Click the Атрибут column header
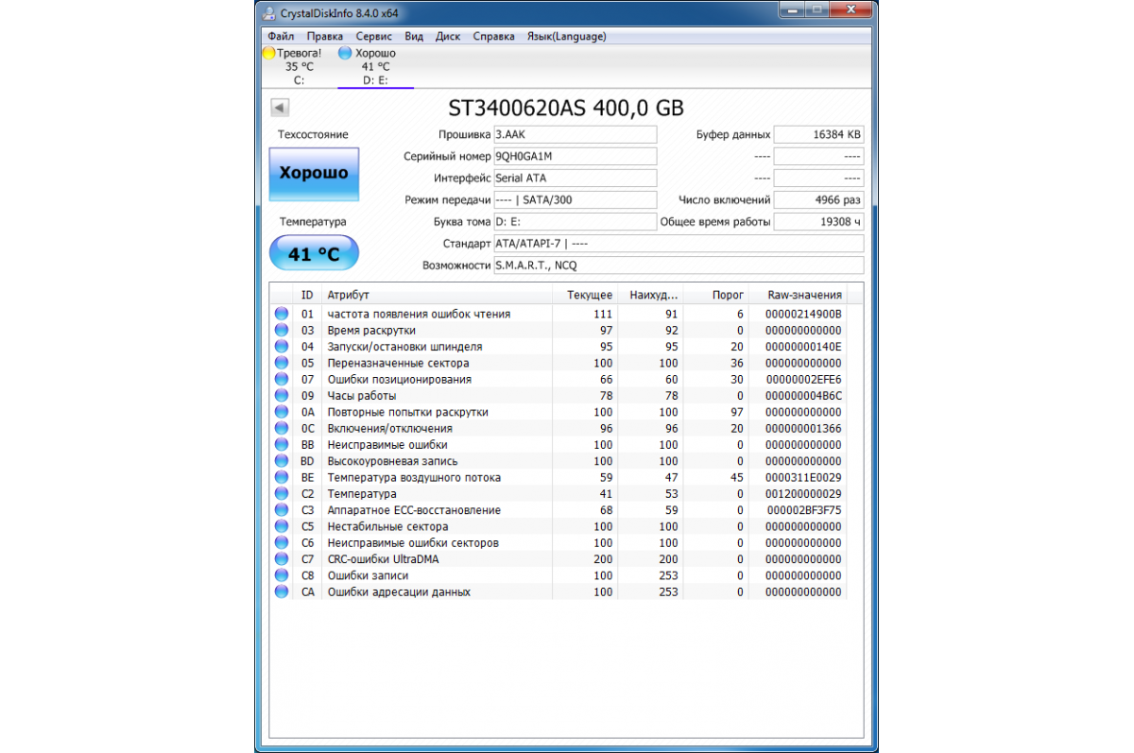 [437, 296]
